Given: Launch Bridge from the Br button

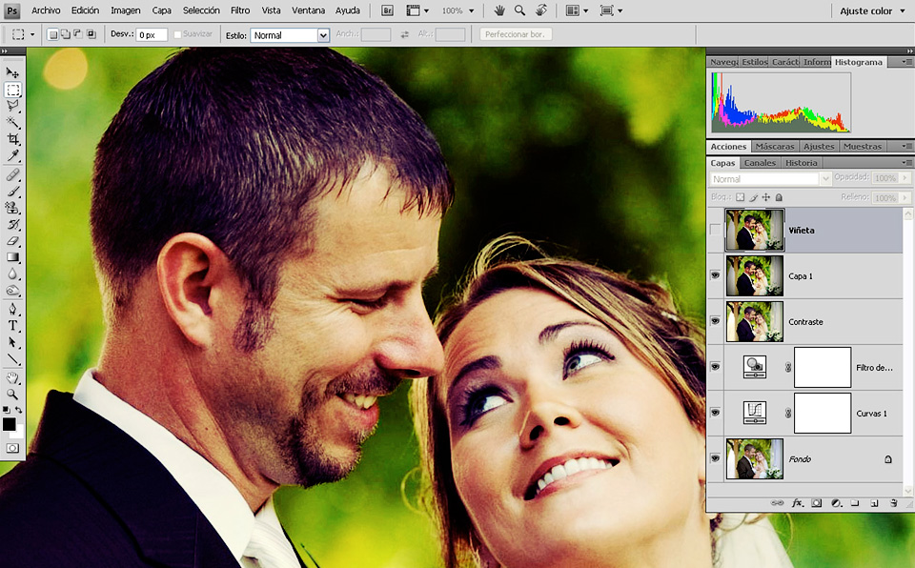Looking at the screenshot, I should pyautogui.click(x=387, y=10).
